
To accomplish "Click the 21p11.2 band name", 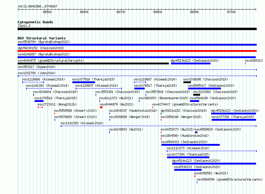I will (24, 26).
